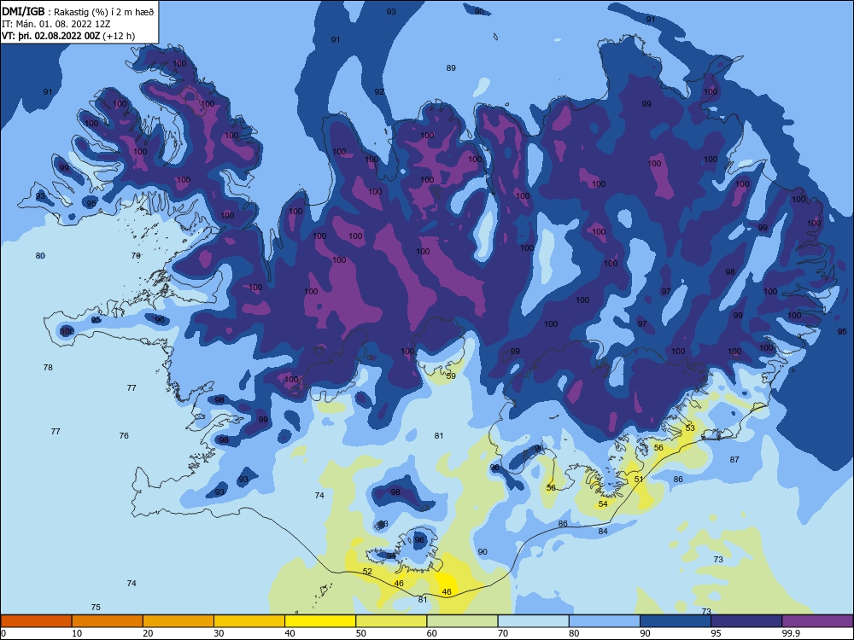Screen dimensions: 854x640
Task: Click the legend scale label '60'
Action: tap(432, 633)
